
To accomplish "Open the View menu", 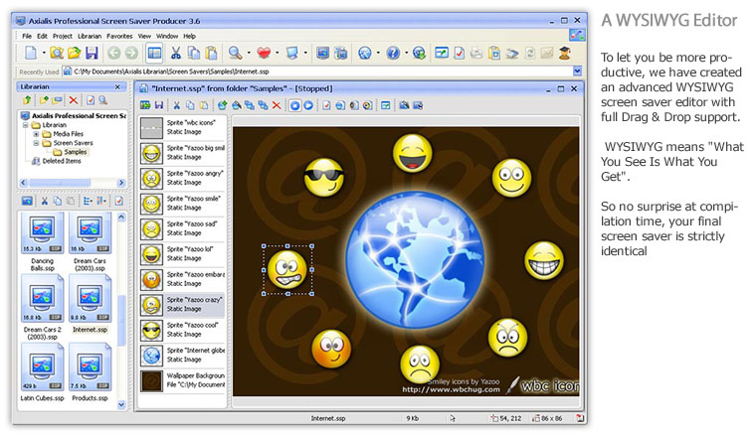I will (x=144, y=36).
